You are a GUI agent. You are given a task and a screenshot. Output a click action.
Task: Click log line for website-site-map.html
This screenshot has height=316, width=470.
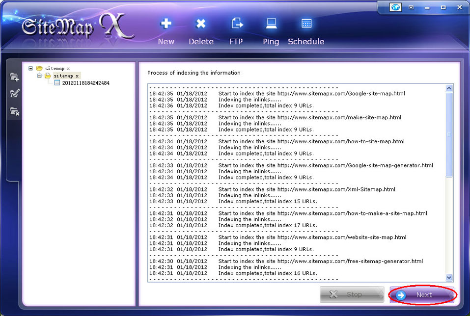(x=278, y=237)
